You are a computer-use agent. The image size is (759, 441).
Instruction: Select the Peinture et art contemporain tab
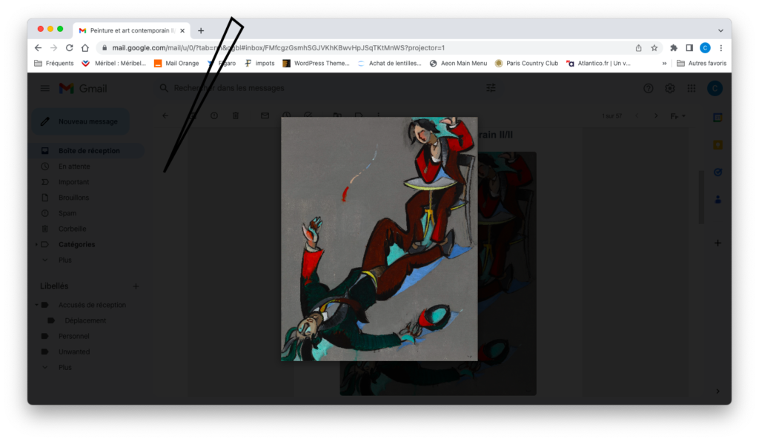132,30
